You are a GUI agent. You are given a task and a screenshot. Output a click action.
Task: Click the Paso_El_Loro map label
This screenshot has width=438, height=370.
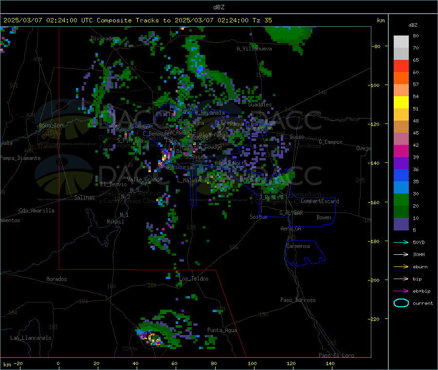[336, 355]
